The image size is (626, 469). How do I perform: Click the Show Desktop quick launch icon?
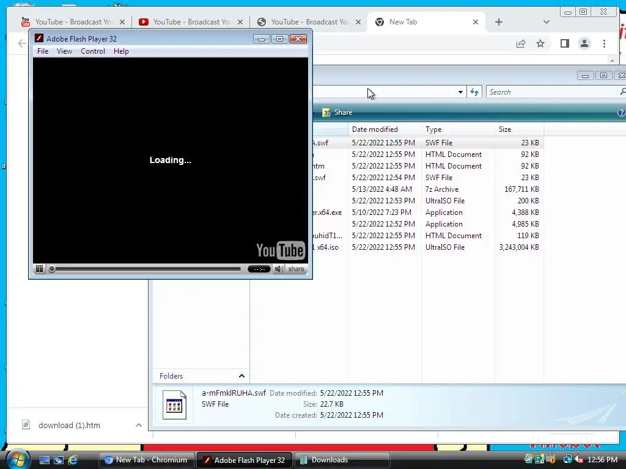pyautogui.click(x=44, y=460)
